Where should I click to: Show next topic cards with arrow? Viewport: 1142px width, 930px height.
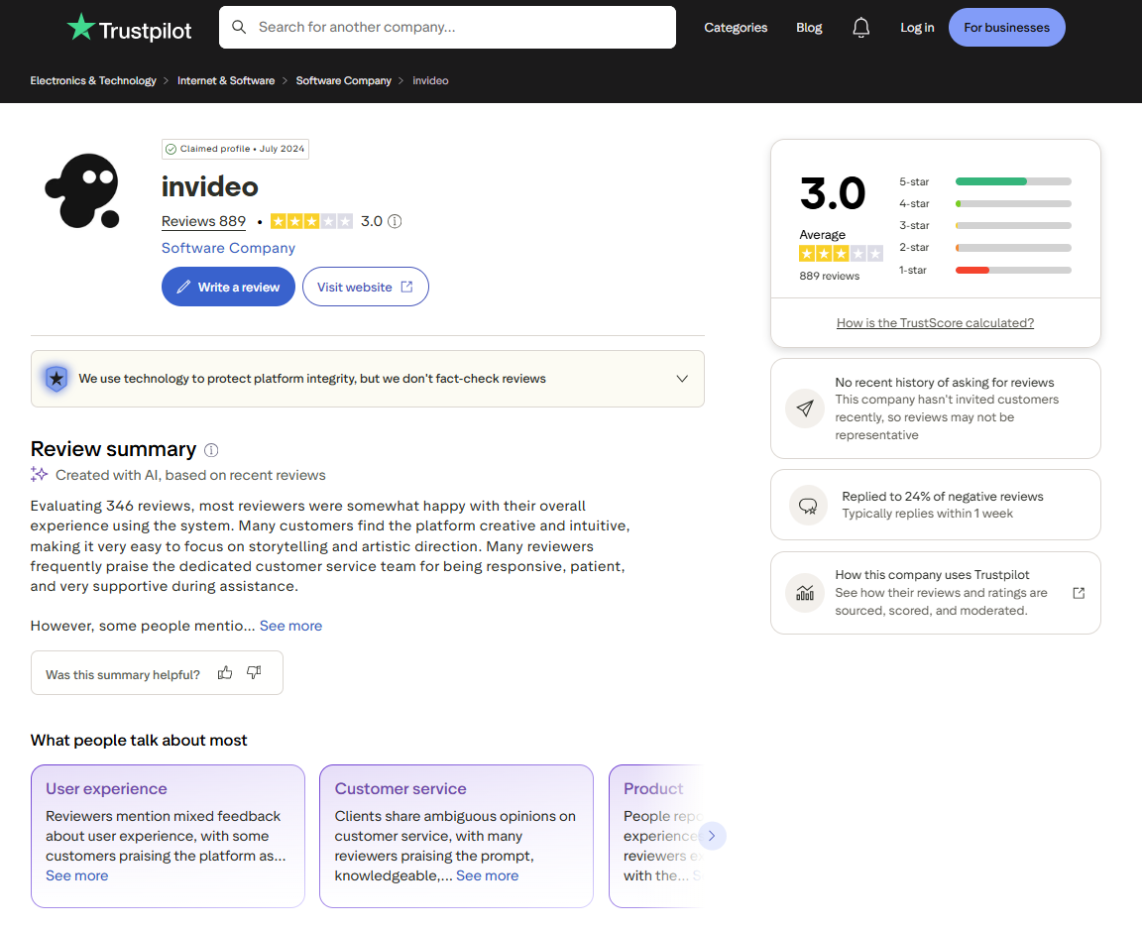(712, 836)
